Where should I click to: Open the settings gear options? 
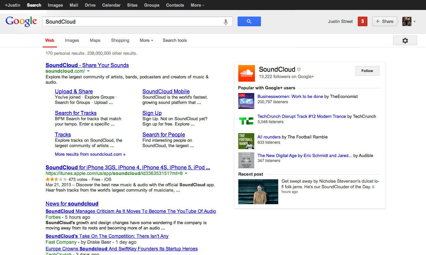pos(405,41)
